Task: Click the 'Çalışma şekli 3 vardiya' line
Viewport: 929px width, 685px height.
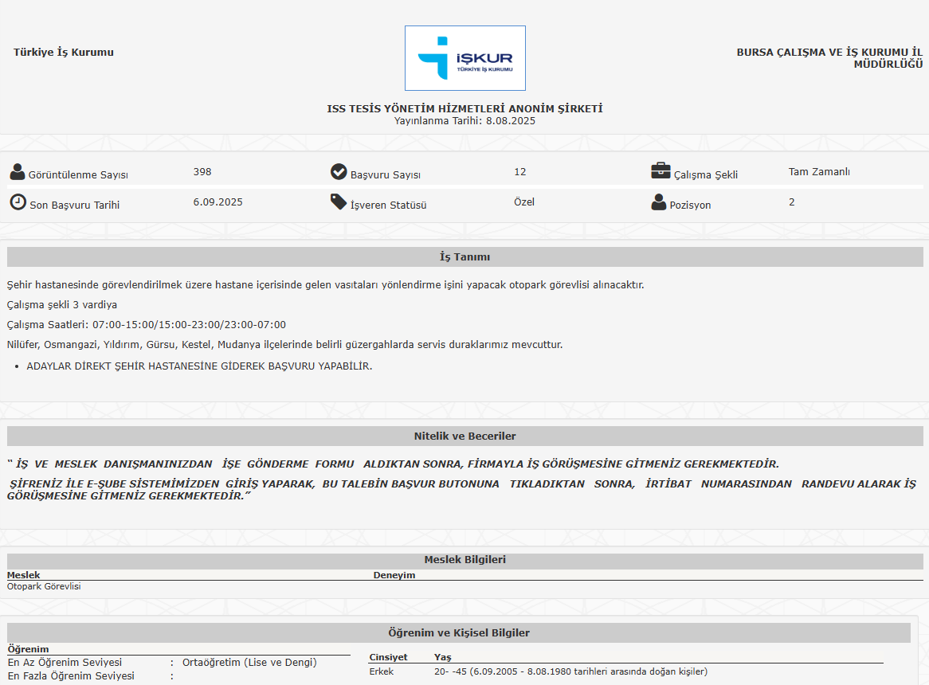Action: point(62,305)
